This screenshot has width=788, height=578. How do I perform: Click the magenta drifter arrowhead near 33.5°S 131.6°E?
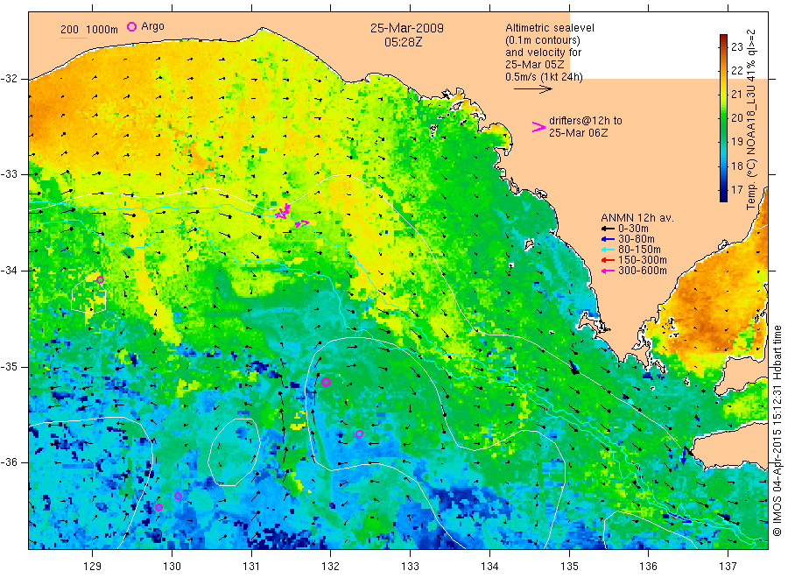[302, 223]
